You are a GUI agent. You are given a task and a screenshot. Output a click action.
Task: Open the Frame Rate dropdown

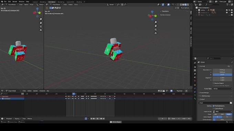click(222, 89)
